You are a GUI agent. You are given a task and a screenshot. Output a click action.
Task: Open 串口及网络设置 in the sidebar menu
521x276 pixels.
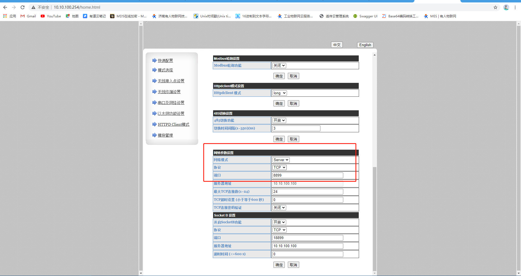[x=171, y=103]
